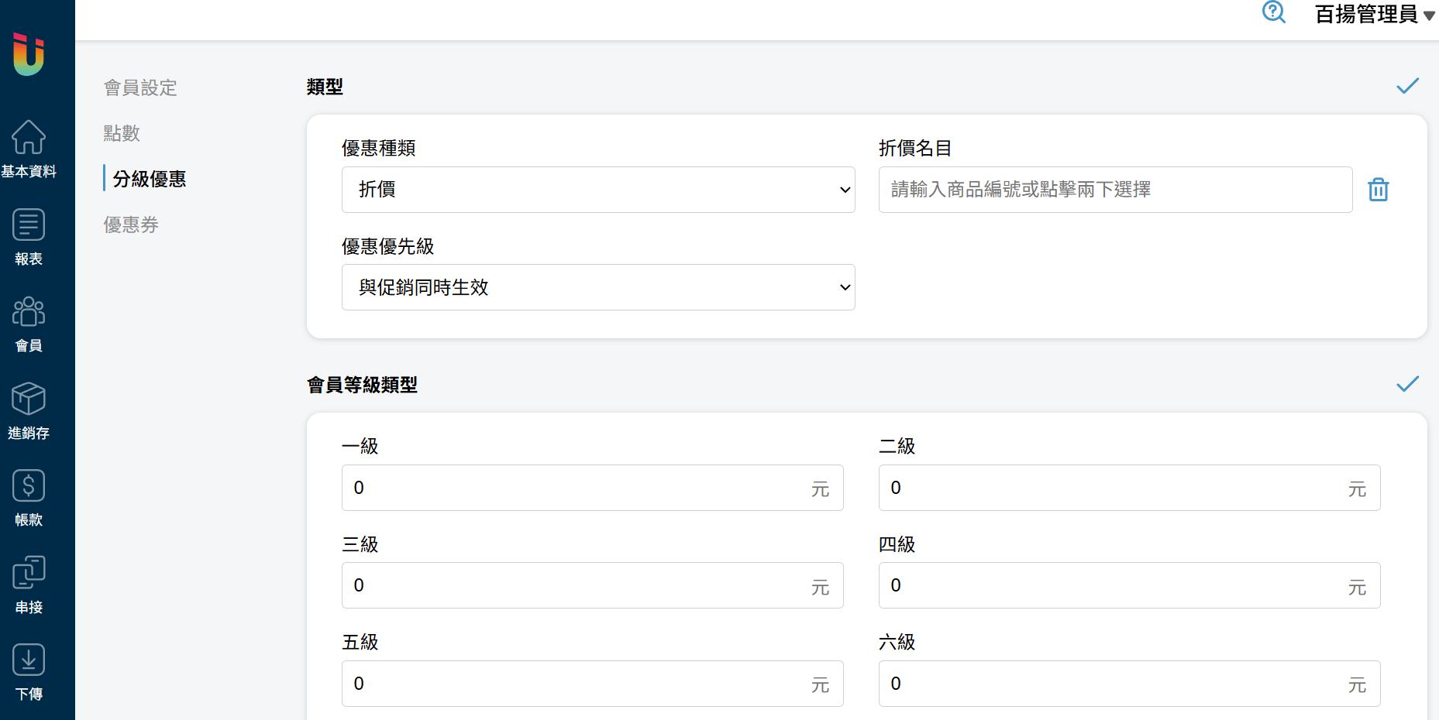
Task: Click the U logo at top left
Action: point(29,54)
